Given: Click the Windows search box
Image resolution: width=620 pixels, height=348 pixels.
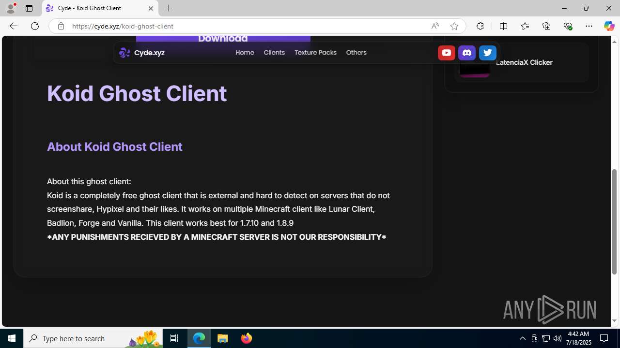Looking at the screenshot, I should [x=93, y=338].
